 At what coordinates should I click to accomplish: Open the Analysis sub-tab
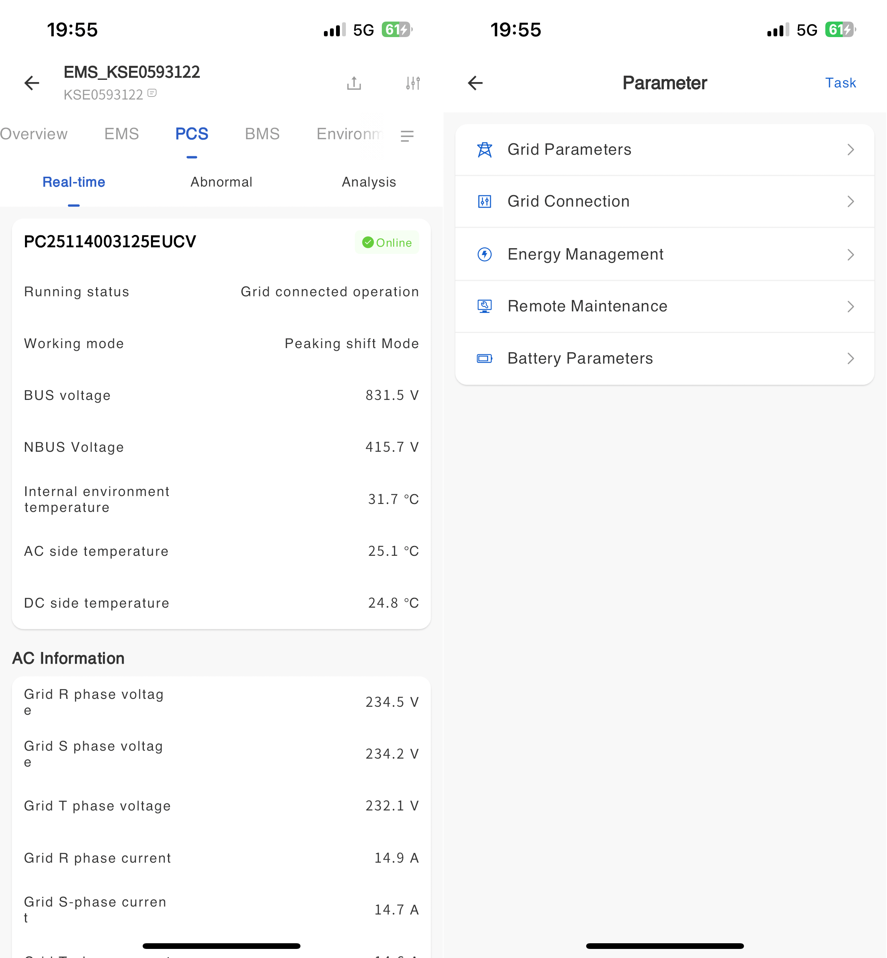pyautogui.click(x=369, y=182)
